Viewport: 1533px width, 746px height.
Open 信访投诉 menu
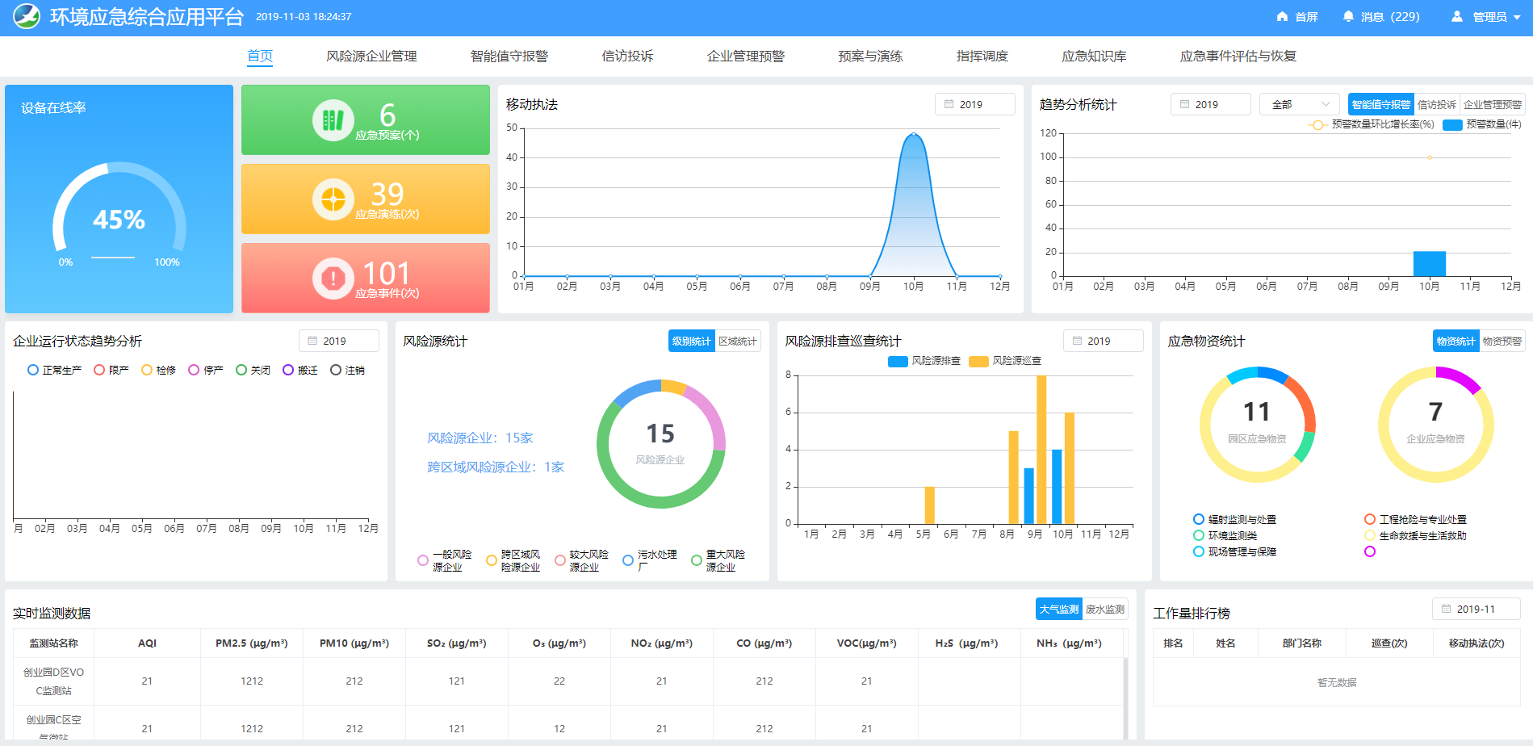[x=627, y=56]
